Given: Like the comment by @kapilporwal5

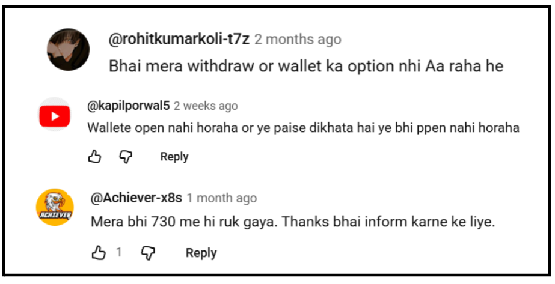Looking at the screenshot, I should click(94, 157).
